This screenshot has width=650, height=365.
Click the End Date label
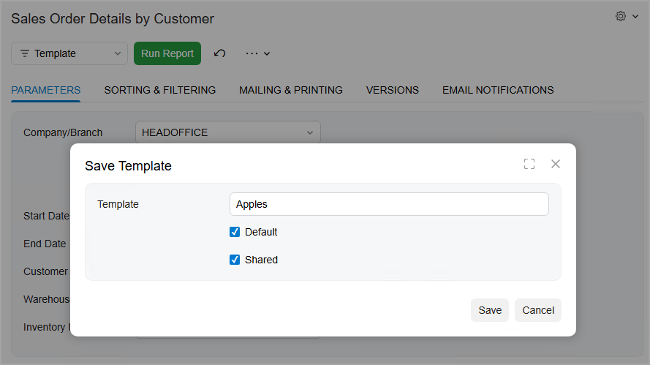point(45,244)
